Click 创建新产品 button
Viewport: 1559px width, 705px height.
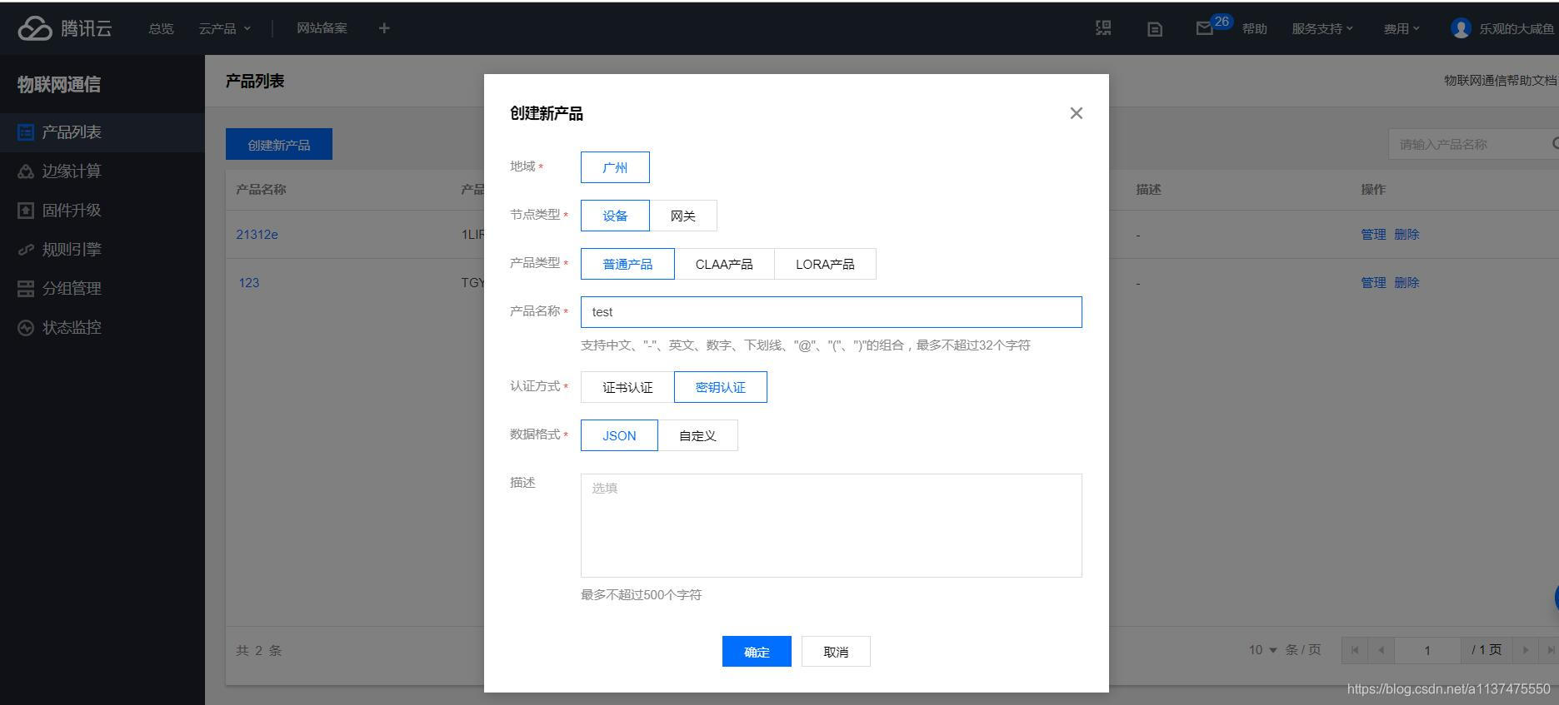tap(279, 144)
